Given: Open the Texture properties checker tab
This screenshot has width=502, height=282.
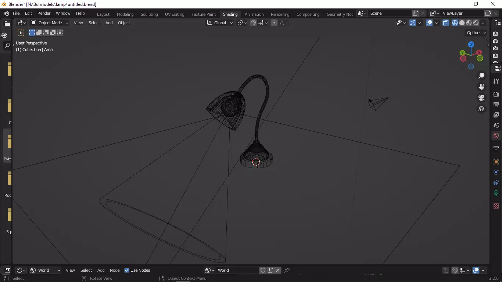Looking at the screenshot, I should (x=496, y=206).
